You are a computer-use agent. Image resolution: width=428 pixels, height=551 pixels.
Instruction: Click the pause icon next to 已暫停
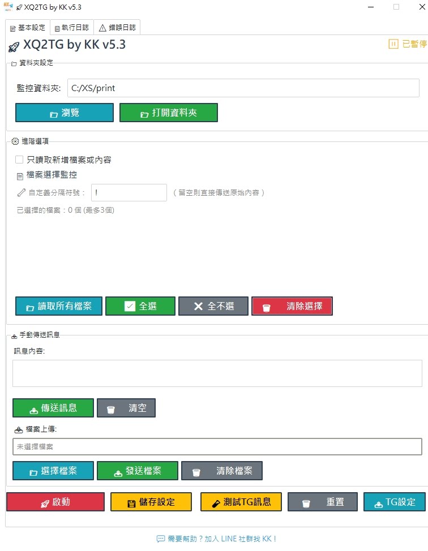pos(393,44)
